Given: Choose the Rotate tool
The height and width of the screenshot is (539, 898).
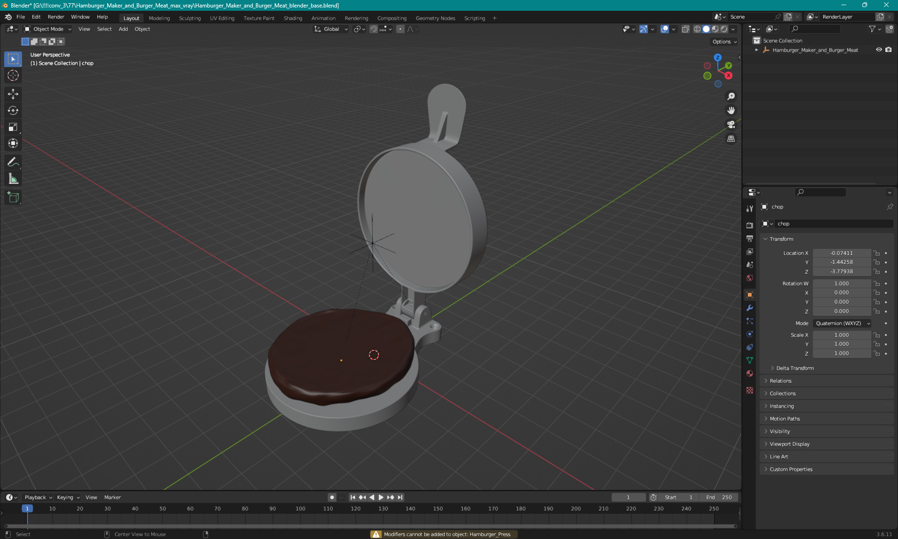Looking at the screenshot, I should (13, 110).
